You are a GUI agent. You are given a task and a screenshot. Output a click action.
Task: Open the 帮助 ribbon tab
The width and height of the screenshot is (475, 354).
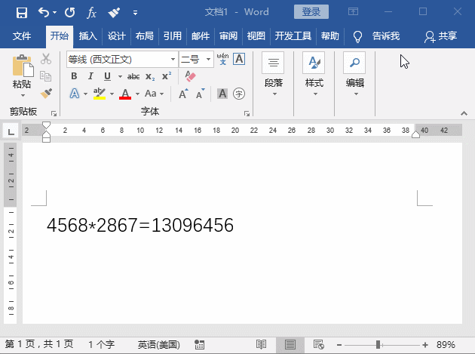330,36
